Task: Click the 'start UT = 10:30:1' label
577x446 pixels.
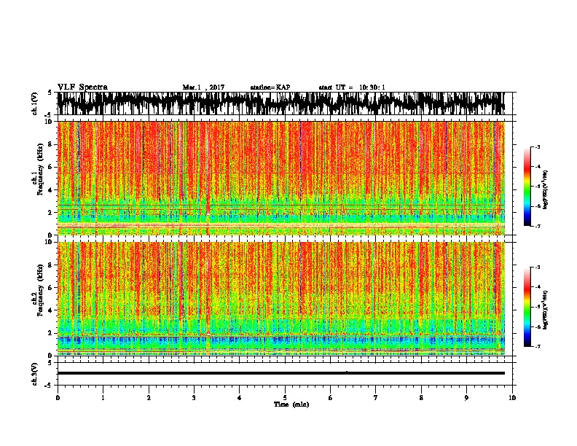Action: 352,87
